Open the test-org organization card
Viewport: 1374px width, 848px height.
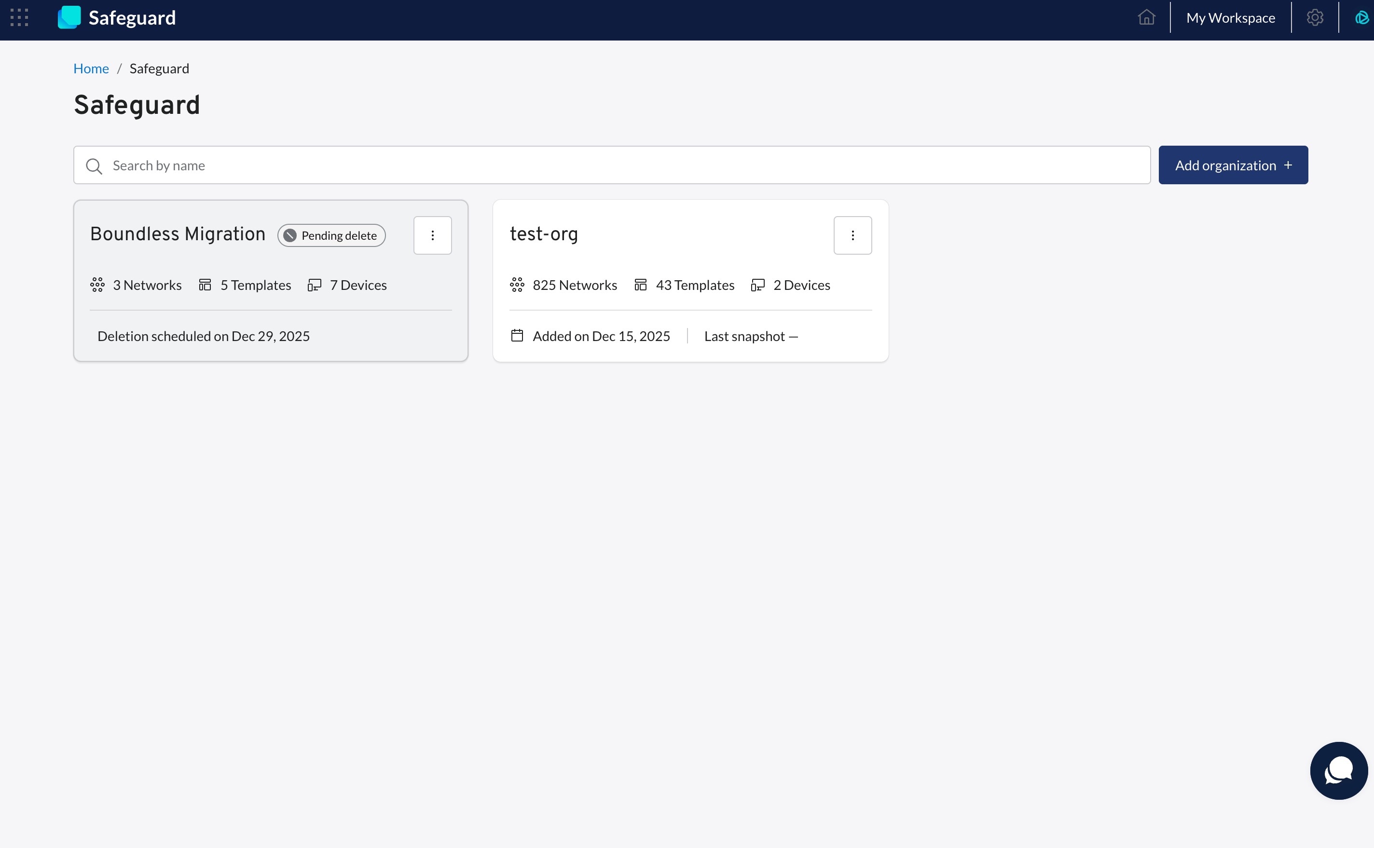[544, 234]
